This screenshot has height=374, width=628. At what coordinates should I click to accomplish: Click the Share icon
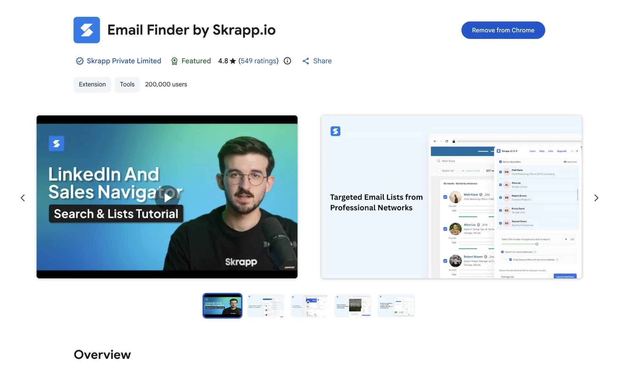tap(306, 61)
